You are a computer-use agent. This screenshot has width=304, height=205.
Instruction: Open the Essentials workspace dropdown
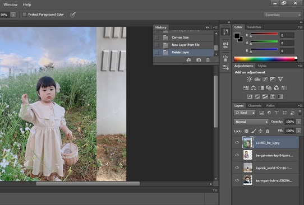(282, 15)
